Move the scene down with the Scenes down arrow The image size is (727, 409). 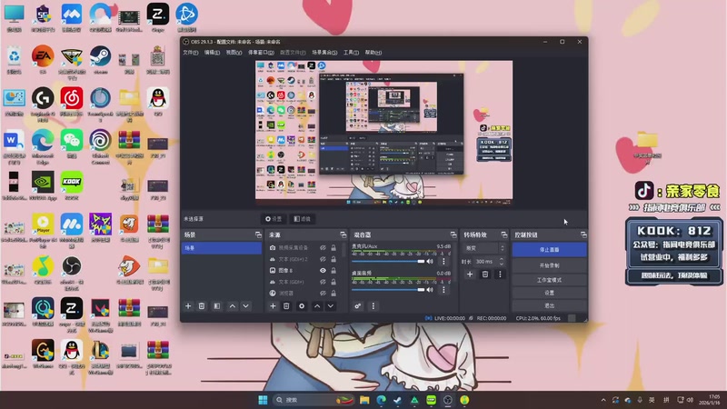click(x=245, y=306)
